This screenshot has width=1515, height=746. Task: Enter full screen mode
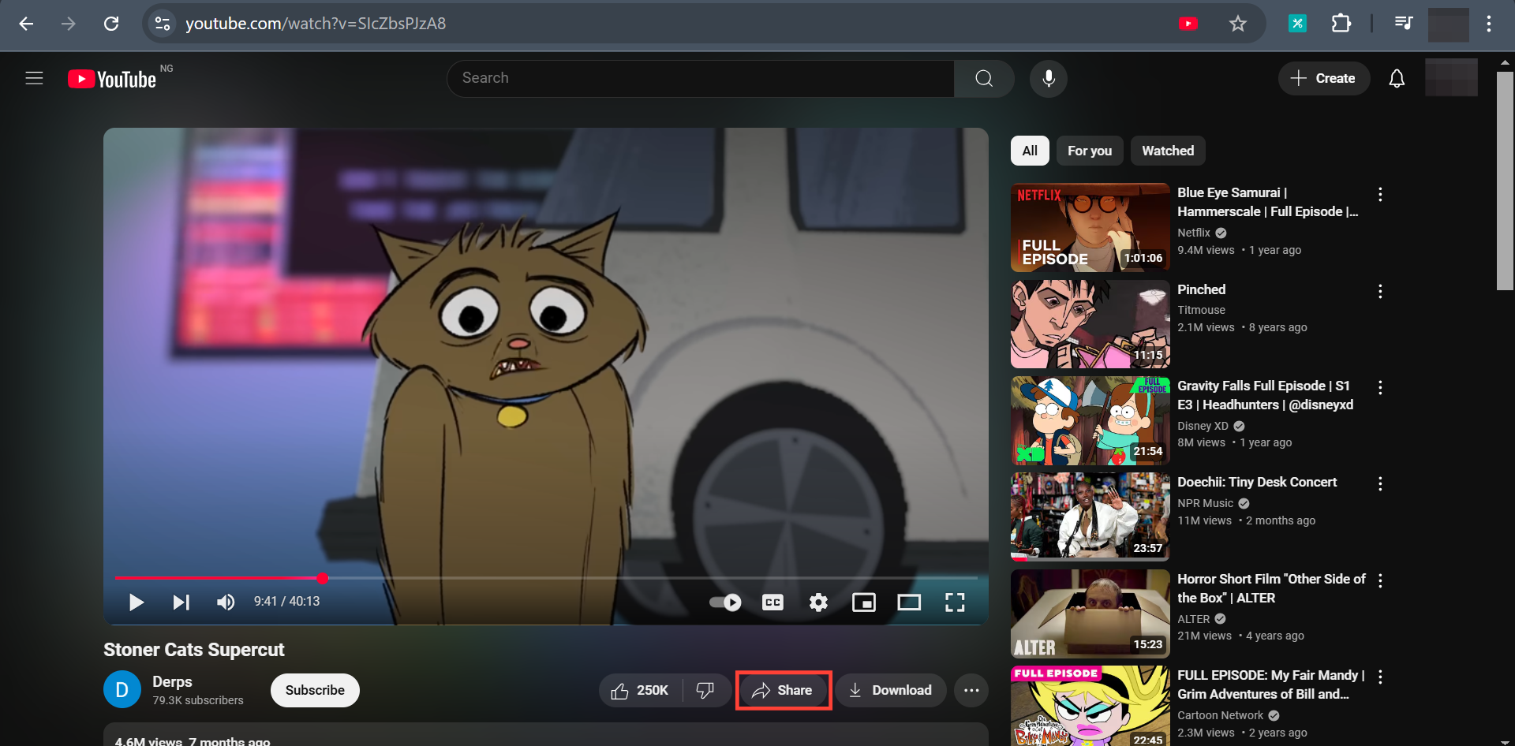[x=955, y=602]
